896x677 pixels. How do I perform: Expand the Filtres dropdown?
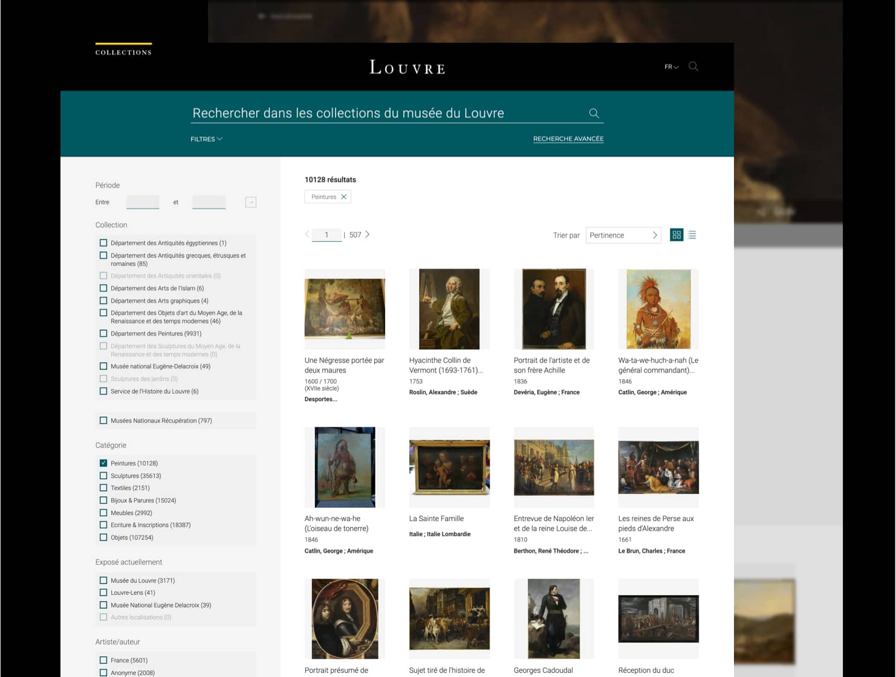point(206,139)
